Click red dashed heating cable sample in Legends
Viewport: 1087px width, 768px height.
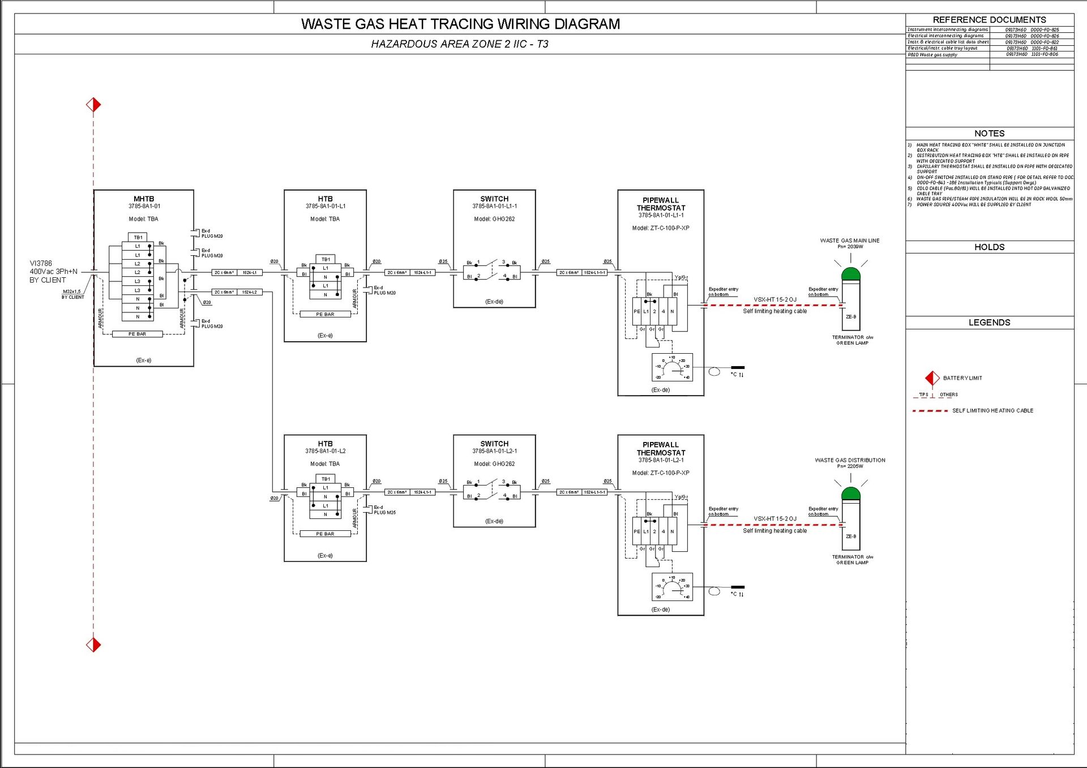click(x=930, y=411)
